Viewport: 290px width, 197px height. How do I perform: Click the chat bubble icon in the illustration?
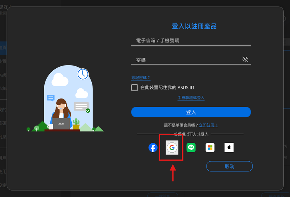coord(51,98)
